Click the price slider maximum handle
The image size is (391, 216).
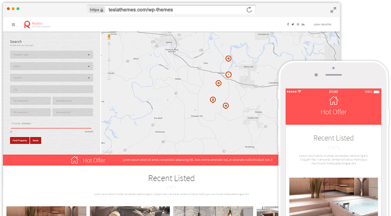click(x=92, y=128)
